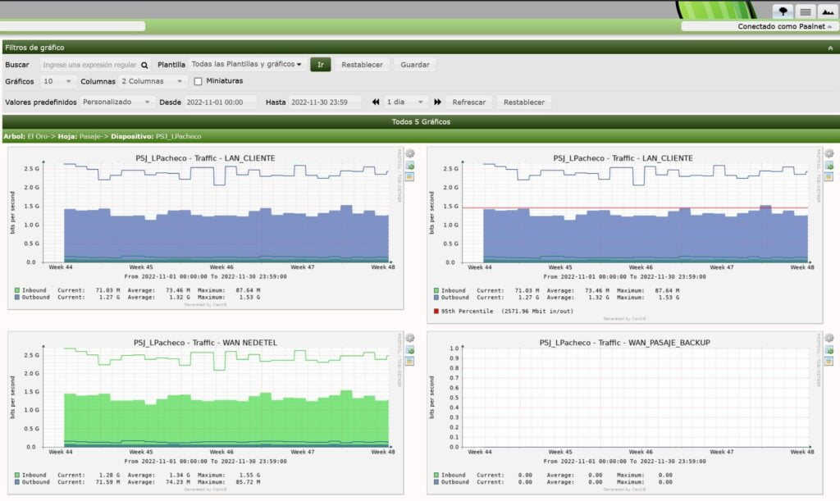Open the Valores predefinidos dropdown
The height and width of the screenshot is (501, 840).
pyautogui.click(x=118, y=102)
